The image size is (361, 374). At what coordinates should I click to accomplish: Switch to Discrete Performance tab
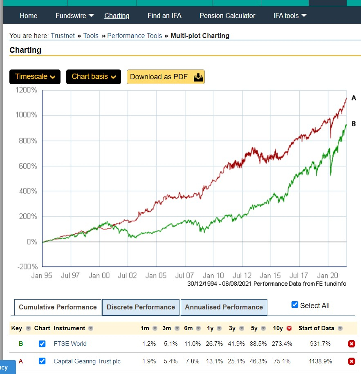coord(141,307)
